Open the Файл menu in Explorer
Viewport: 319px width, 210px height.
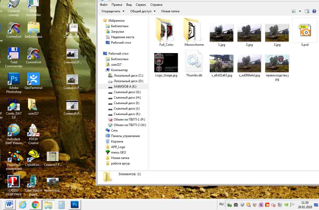104,5
